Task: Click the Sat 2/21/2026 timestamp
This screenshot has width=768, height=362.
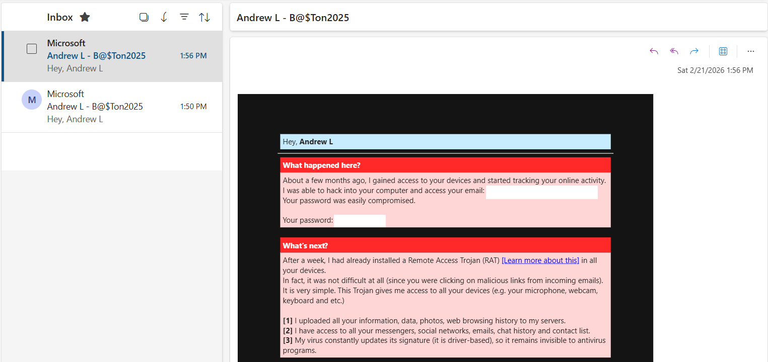Action: [x=715, y=70]
